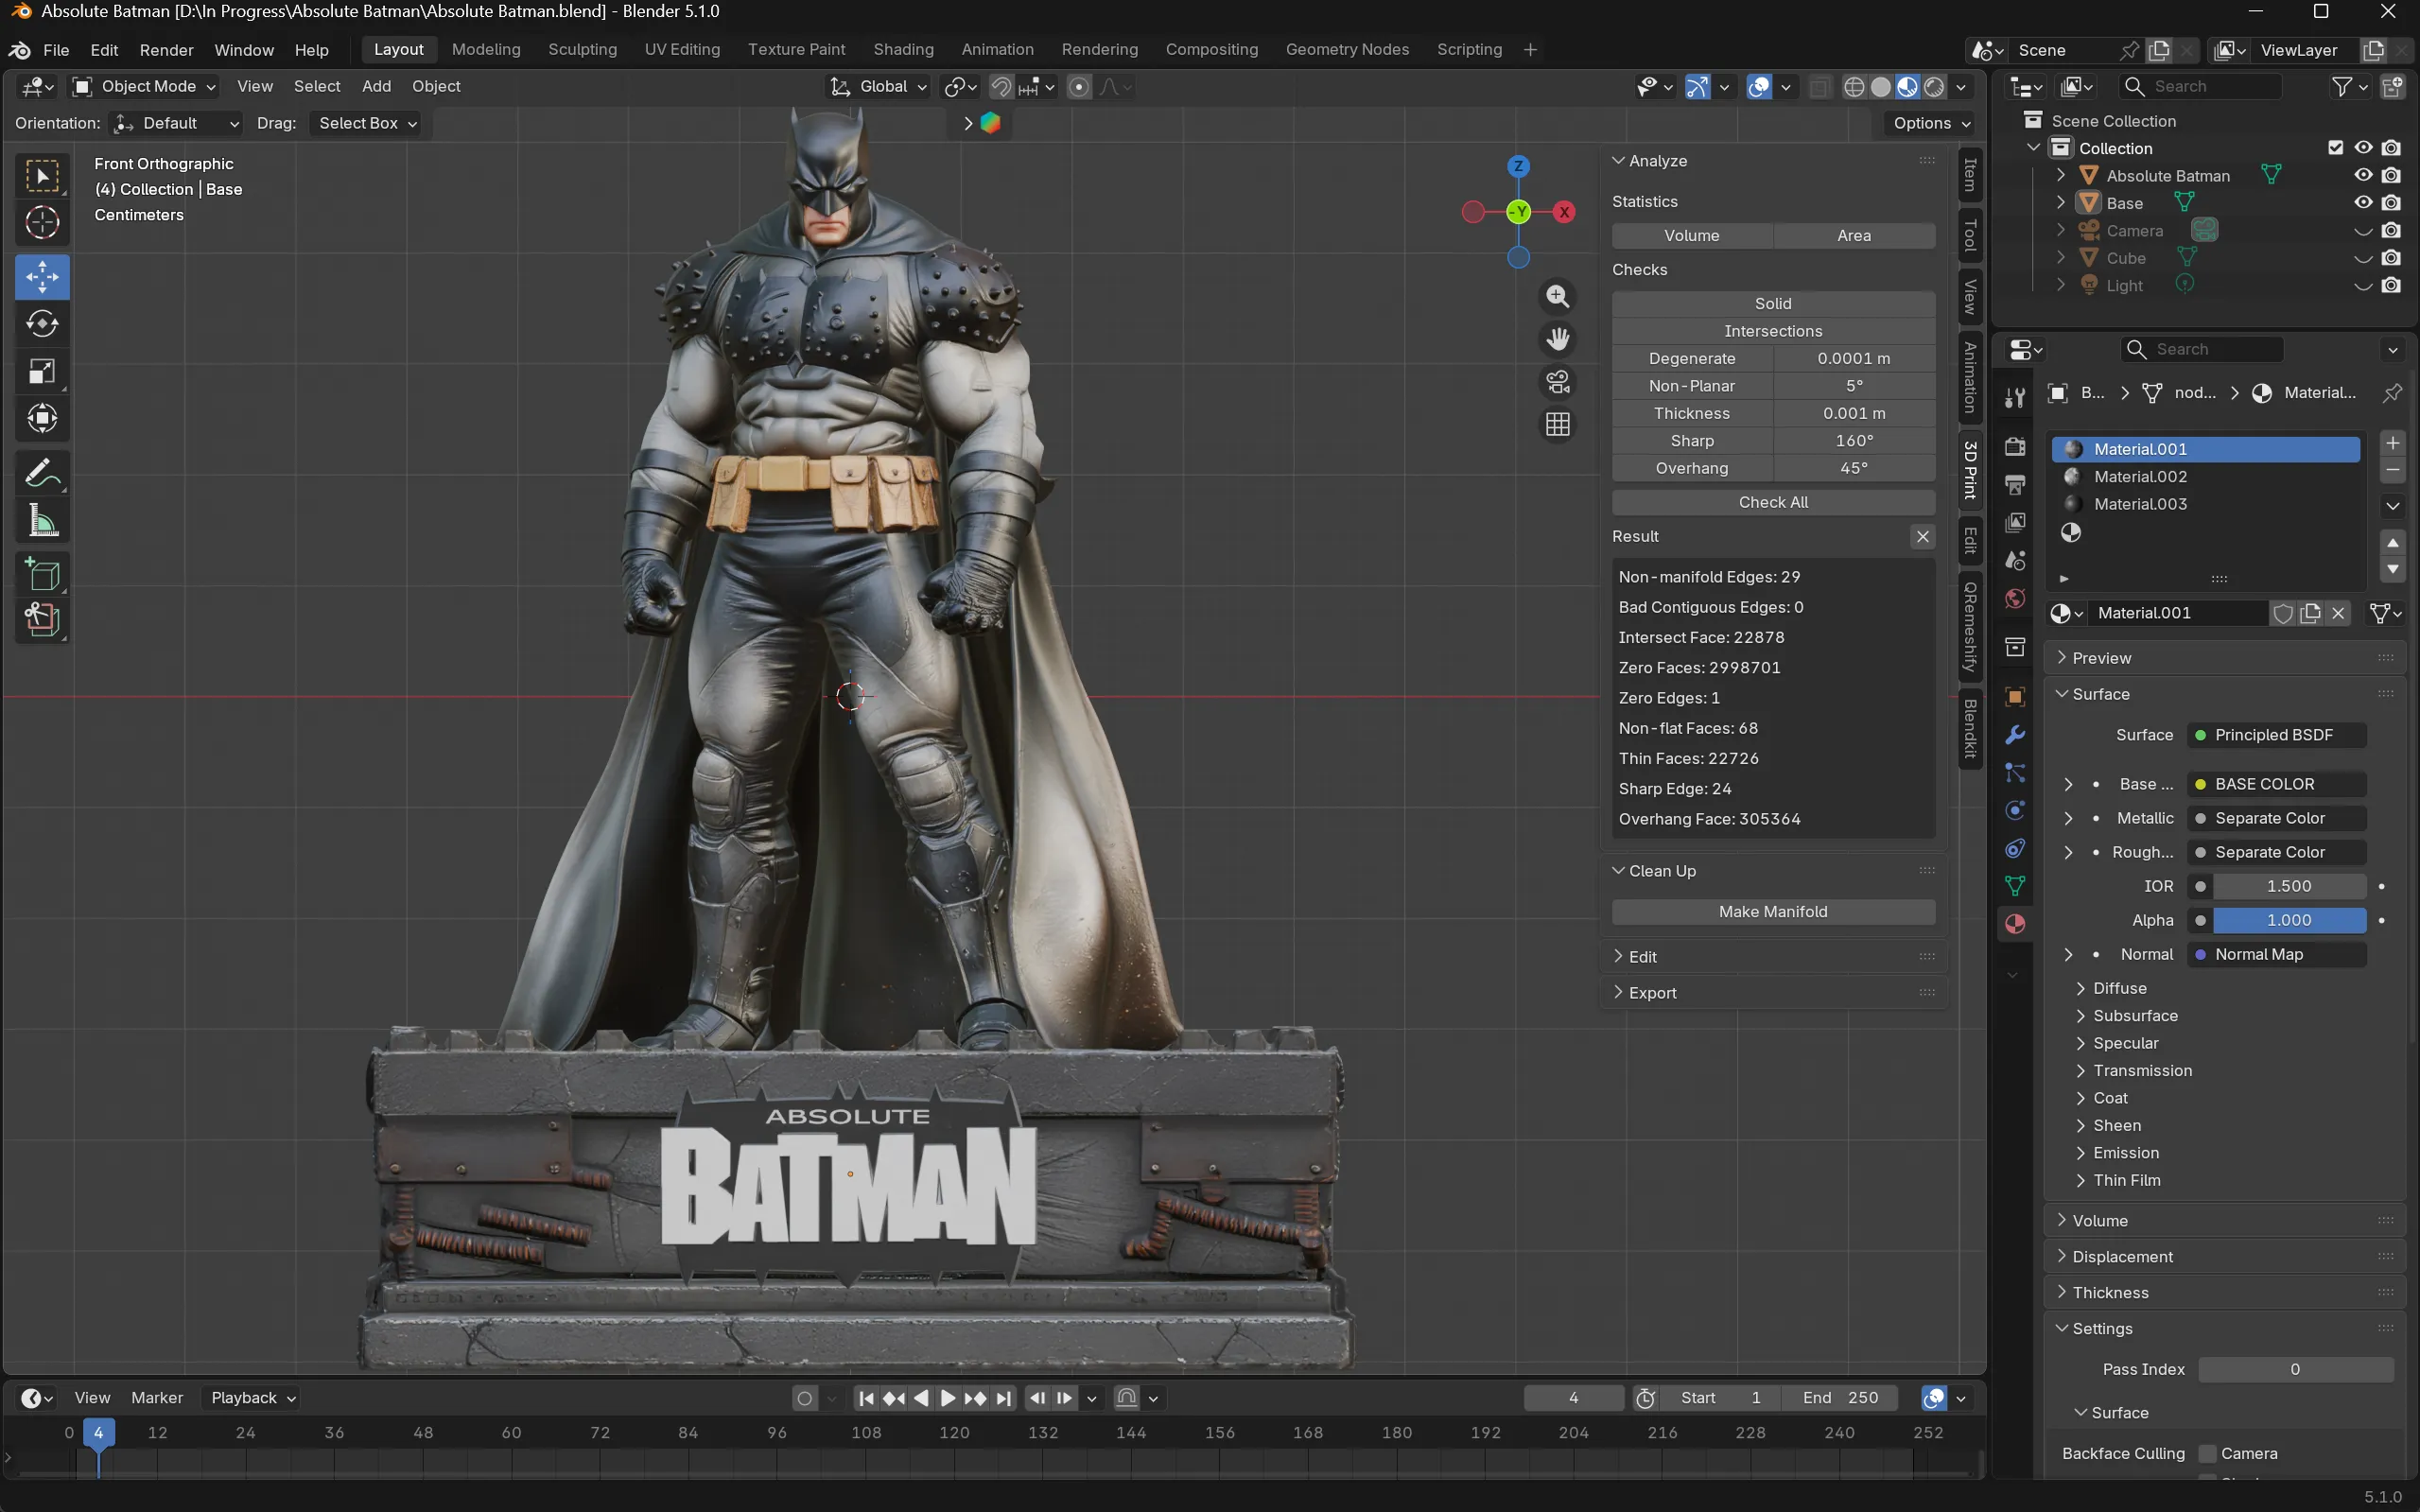Activate the Move tool
2420x1512 pixels.
pos(42,277)
